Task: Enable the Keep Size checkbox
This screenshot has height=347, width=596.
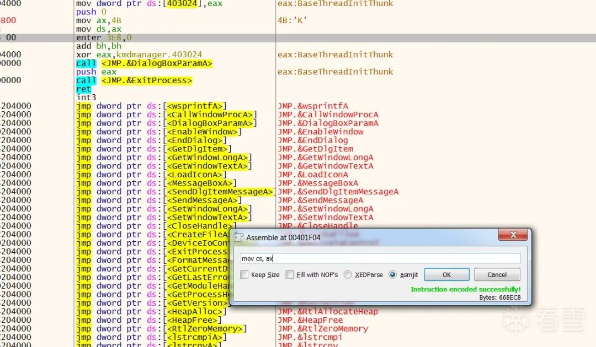Action: pyautogui.click(x=244, y=274)
